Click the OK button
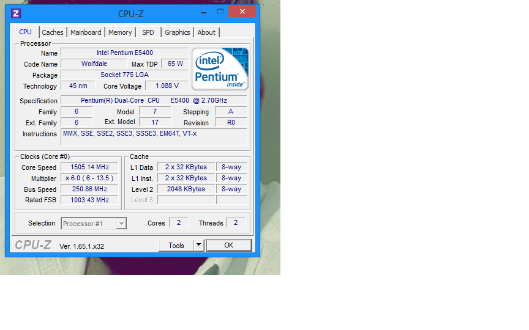 (229, 245)
